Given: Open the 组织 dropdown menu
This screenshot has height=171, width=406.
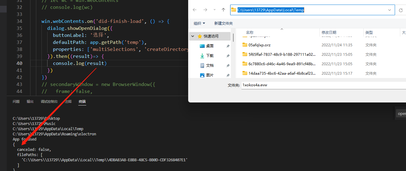Looking at the screenshot, I should pos(199,23).
